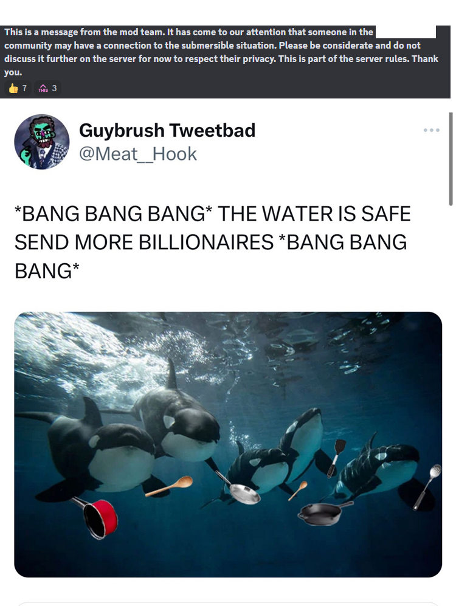Image resolution: width=456 pixels, height=606 pixels.
Task: Click the vertical scrollbar beside tweet
Action: point(450,159)
